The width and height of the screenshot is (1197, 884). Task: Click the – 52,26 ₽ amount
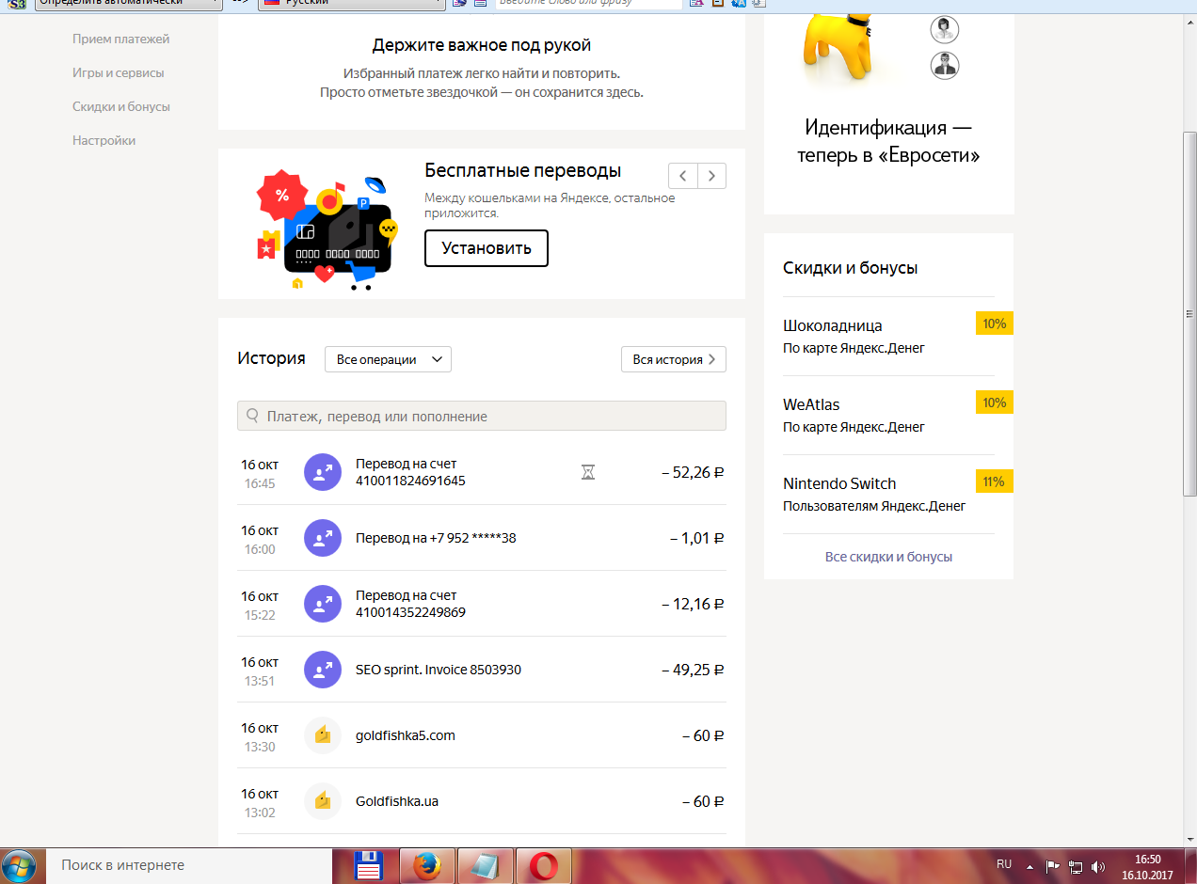[x=693, y=472]
